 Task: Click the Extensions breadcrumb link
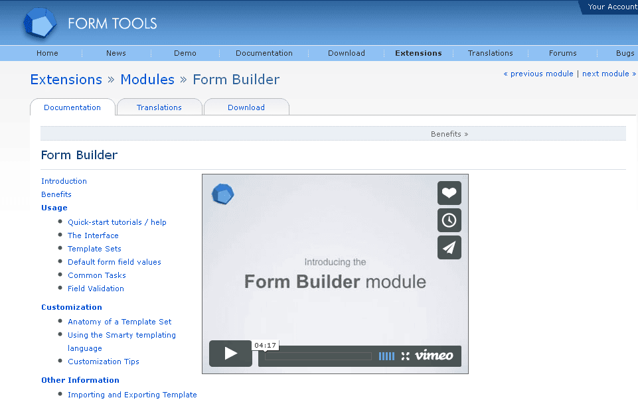[x=66, y=80]
